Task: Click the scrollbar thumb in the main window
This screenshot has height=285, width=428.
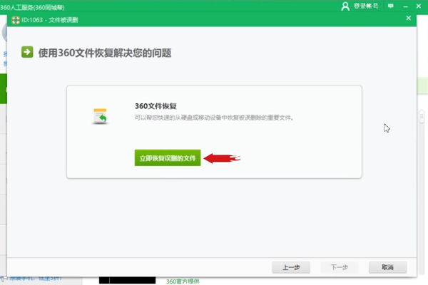Action: 422,117
